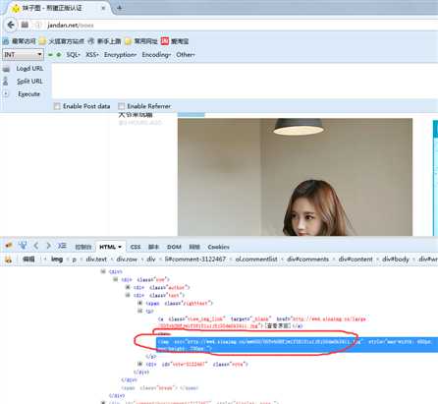Click inside the HackBar URL text area
The width and height of the screenshot is (438, 404).
click(x=245, y=81)
